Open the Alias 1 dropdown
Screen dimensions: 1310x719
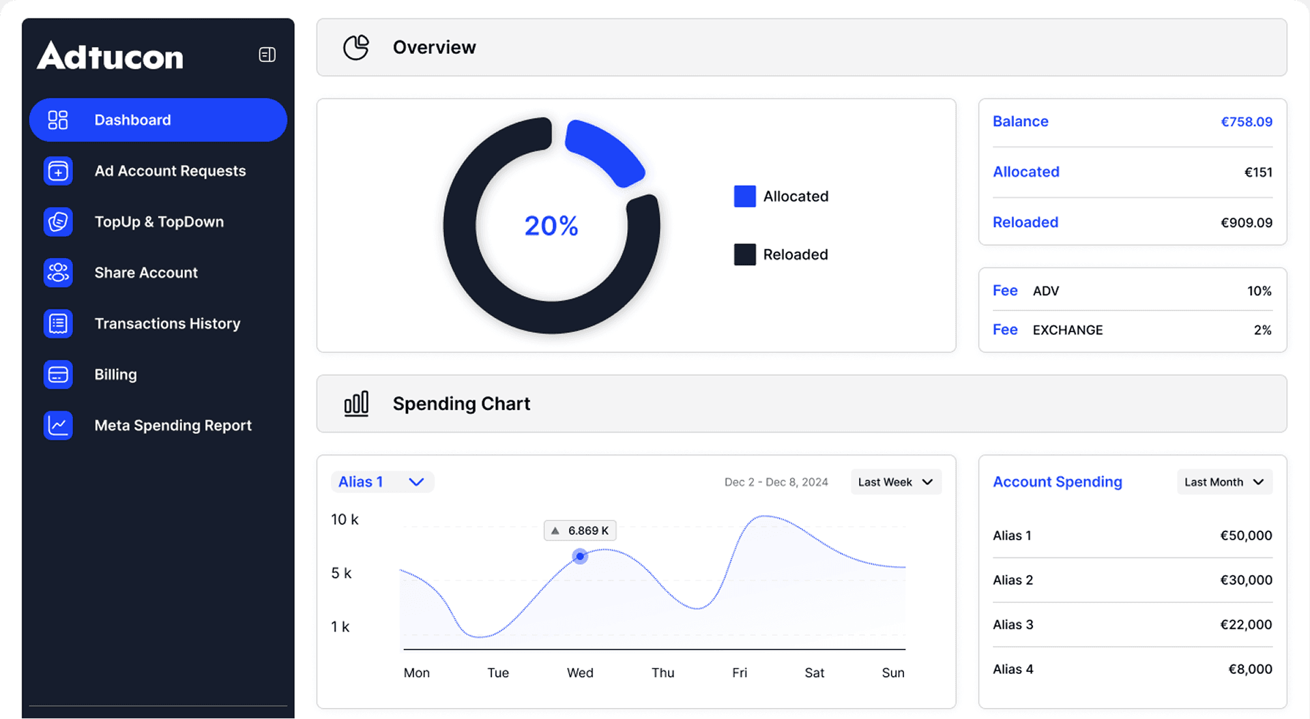pos(382,482)
